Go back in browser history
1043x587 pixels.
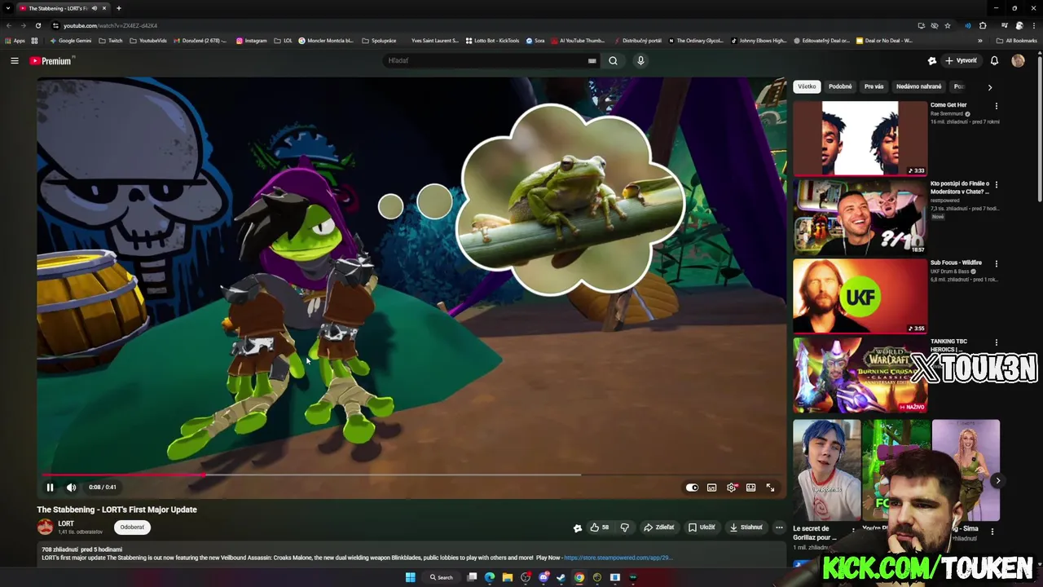(x=9, y=25)
